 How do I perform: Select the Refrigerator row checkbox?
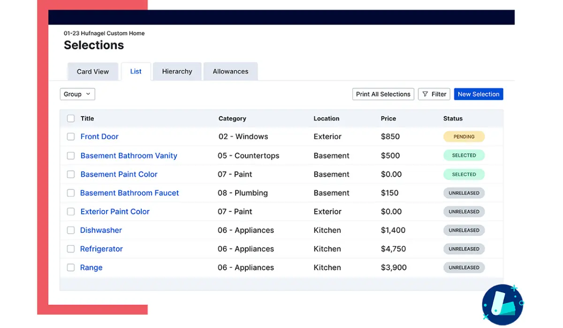click(x=71, y=249)
